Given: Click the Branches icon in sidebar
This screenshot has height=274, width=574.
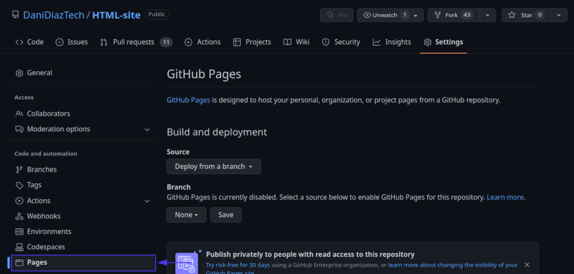Looking at the screenshot, I should pyautogui.click(x=20, y=169).
